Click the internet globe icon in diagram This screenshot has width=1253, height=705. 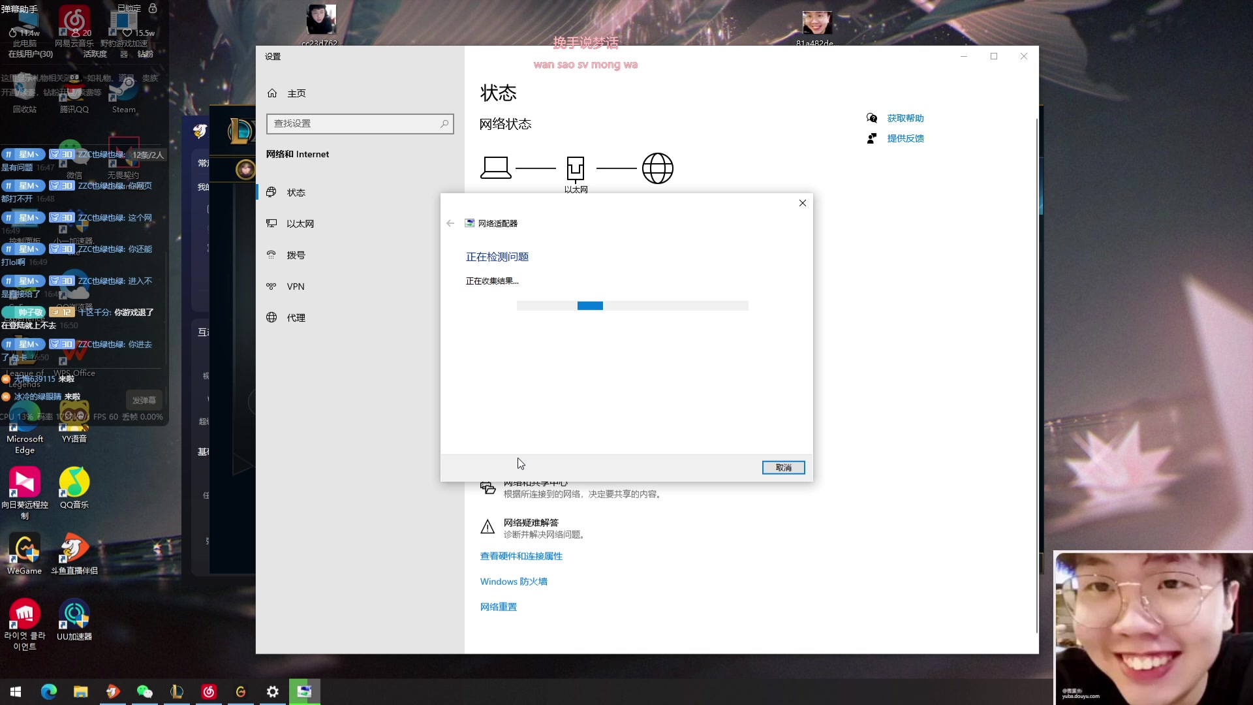click(658, 168)
